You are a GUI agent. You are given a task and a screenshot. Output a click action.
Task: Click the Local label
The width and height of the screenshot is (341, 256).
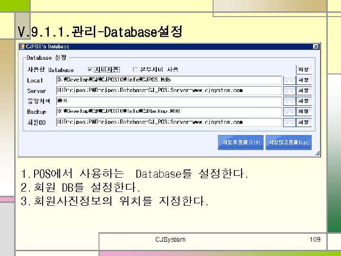tap(35, 80)
